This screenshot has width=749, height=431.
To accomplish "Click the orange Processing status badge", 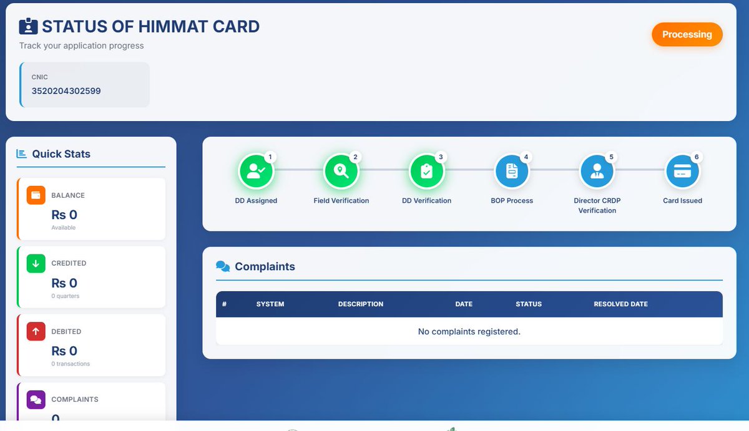I will click(x=687, y=34).
